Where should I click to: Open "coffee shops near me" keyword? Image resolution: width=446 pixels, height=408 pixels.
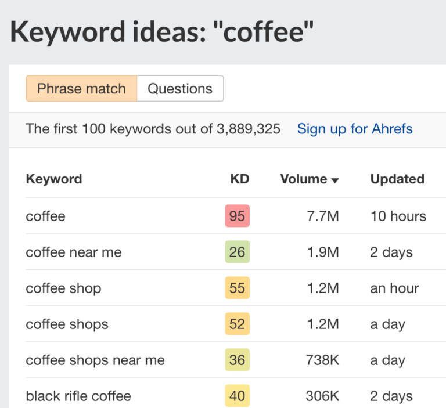pyautogui.click(x=95, y=360)
